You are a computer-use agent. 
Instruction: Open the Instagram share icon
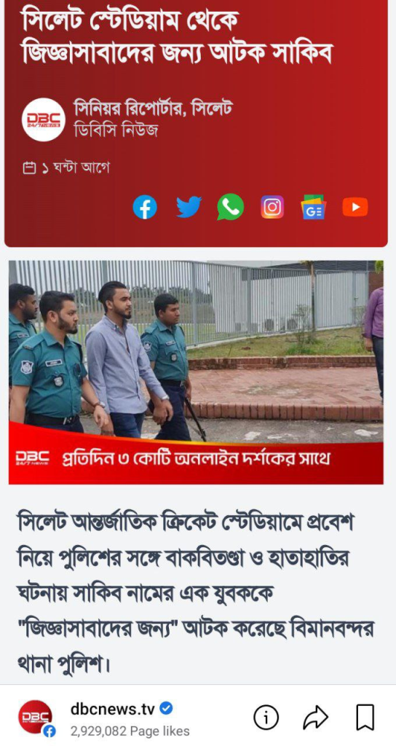[272, 207]
